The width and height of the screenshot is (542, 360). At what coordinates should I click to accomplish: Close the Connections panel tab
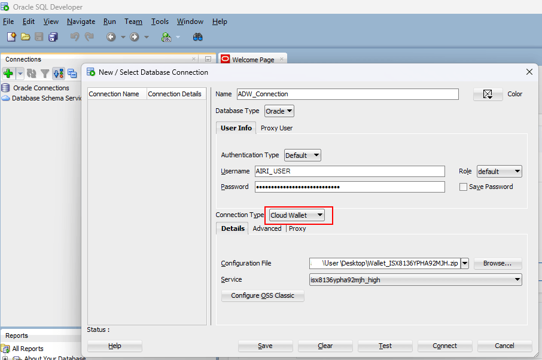click(194, 59)
